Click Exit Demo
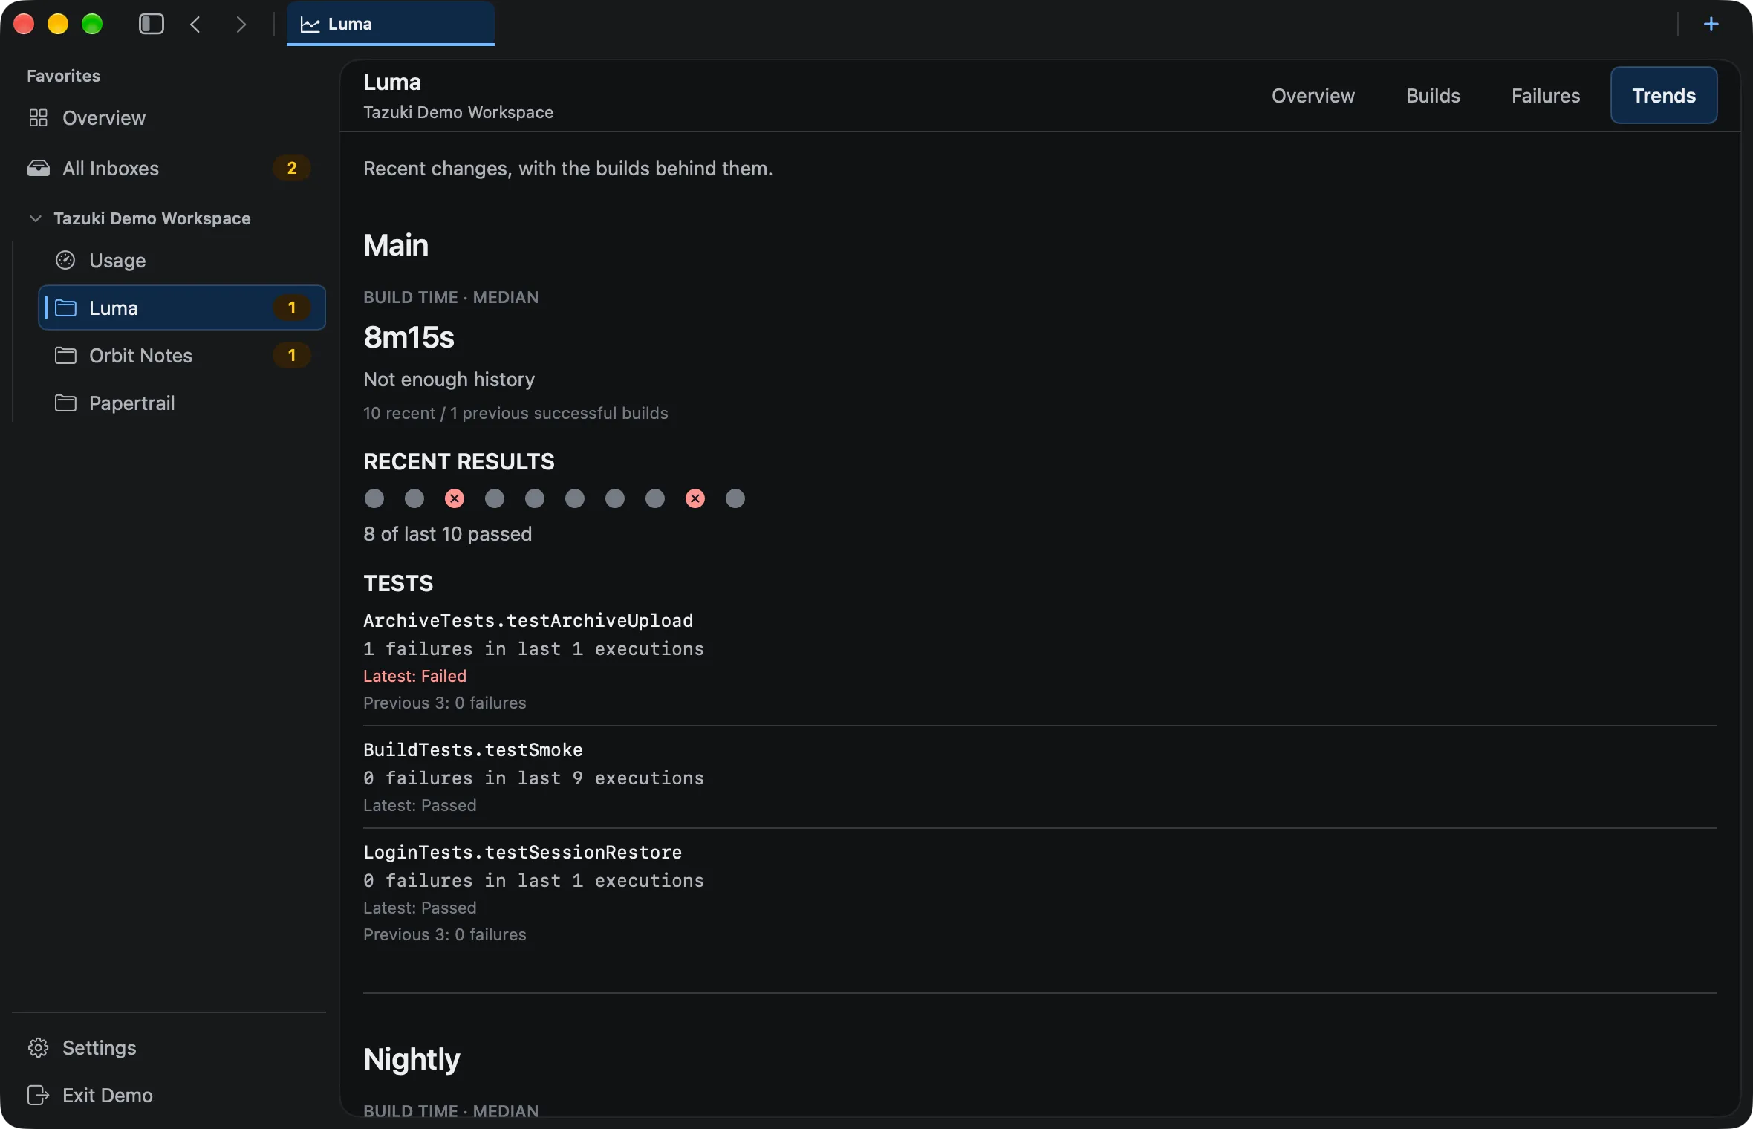 [169, 1096]
